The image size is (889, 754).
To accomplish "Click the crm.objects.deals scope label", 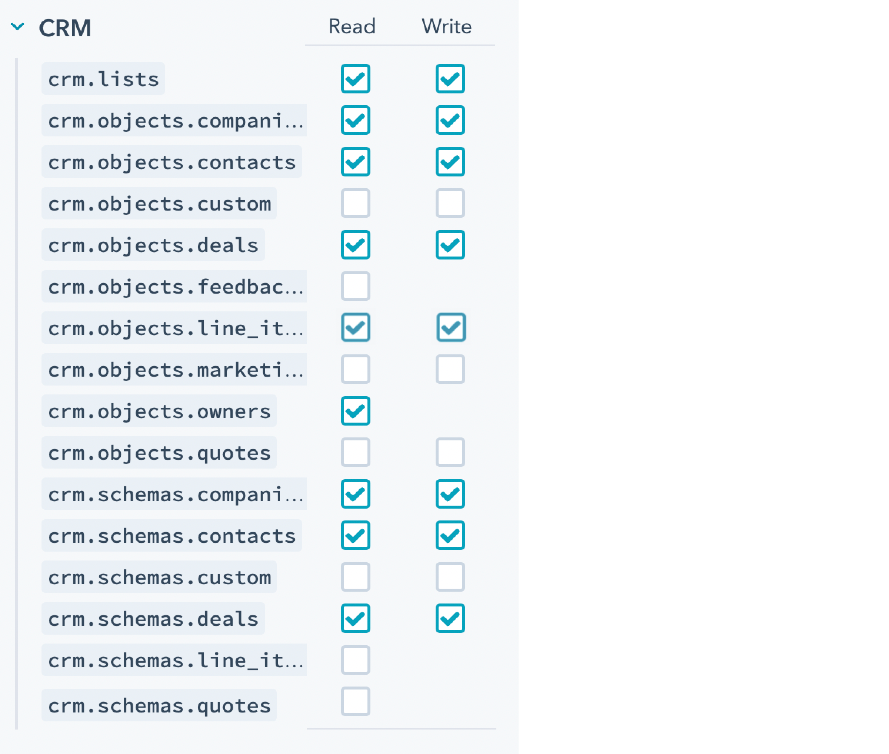I will point(153,245).
